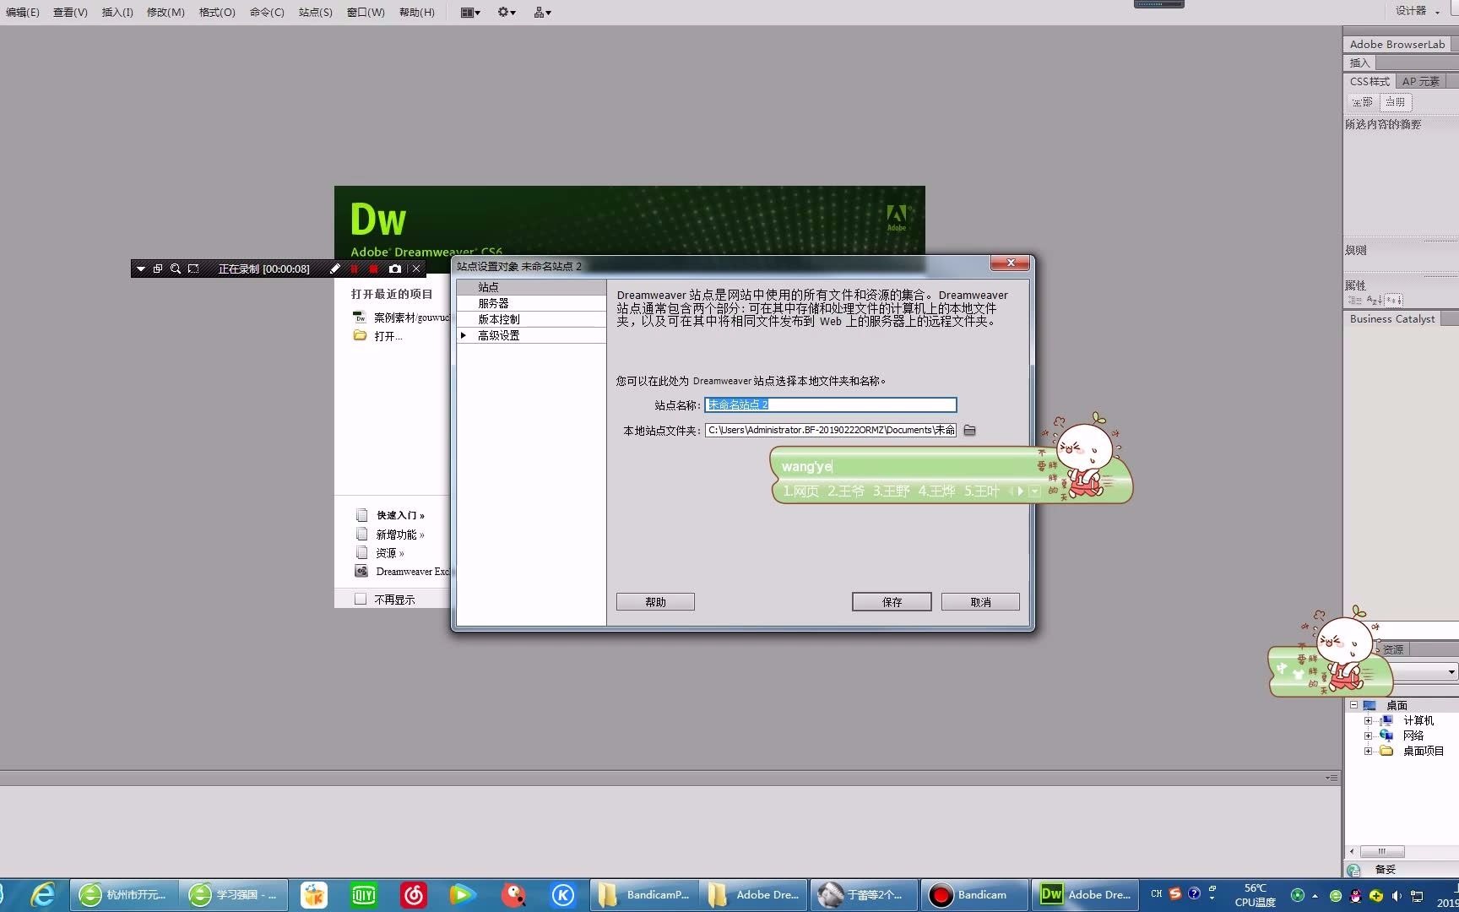
Task: Open 新增功能 link on welcome screen
Action: [x=400, y=535]
